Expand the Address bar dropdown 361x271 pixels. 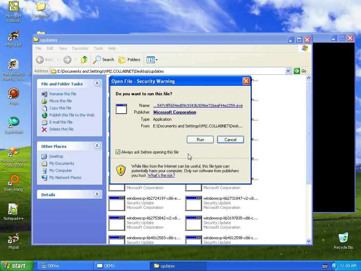288,71
